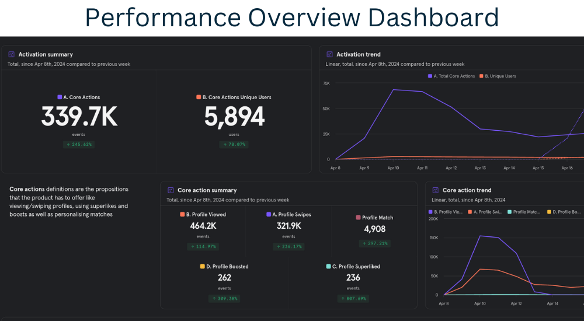Open the Core action trend title
This screenshot has height=321, width=584.
tap(467, 190)
